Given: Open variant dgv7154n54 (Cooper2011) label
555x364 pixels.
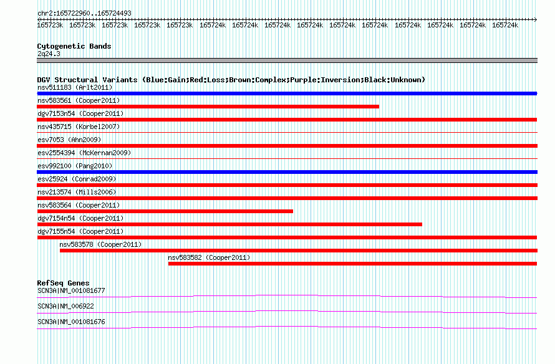Looking at the screenshot, I should point(80,218).
